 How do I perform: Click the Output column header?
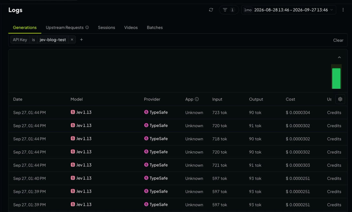256,99
